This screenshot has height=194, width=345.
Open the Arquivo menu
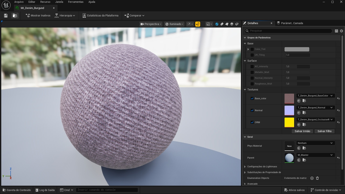19,2
